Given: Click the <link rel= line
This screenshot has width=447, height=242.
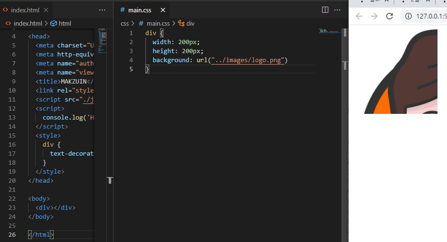Looking at the screenshot, I should [x=65, y=91].
